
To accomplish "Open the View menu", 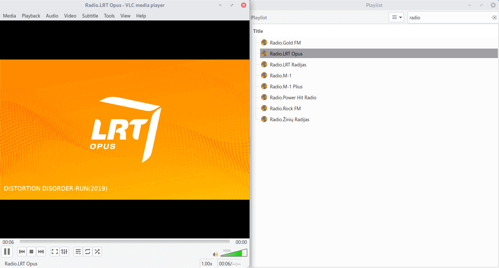I will tap(125, 16).
